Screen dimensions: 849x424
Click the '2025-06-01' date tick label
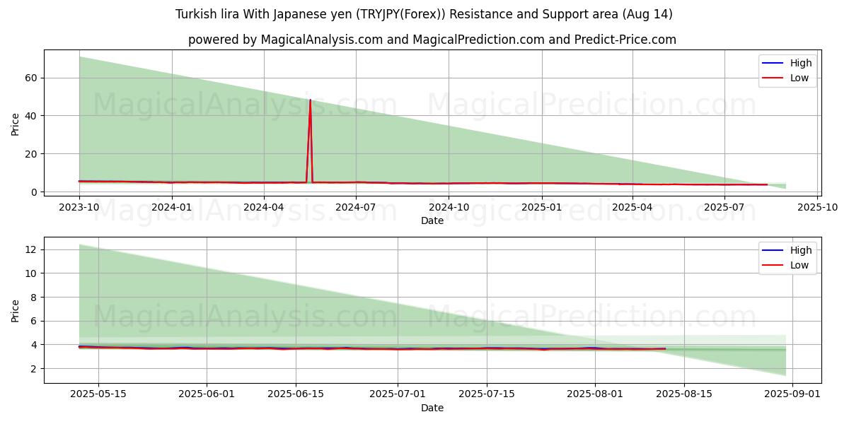coord(208,394)
